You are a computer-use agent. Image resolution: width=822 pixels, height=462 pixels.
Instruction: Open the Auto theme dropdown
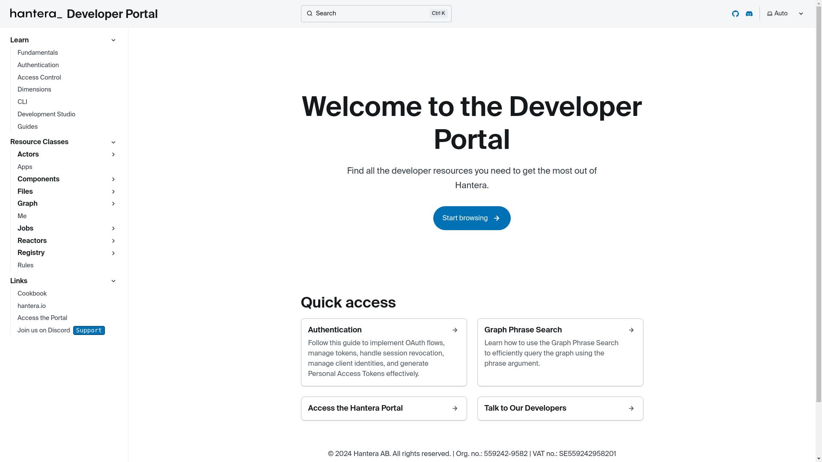point(785,14)
